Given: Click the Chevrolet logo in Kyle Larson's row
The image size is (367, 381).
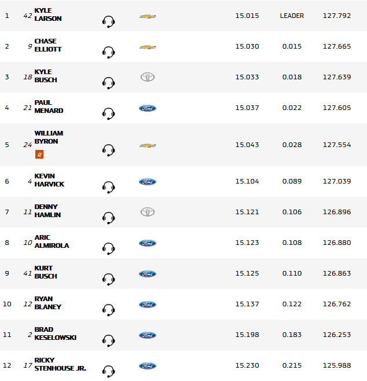Looking at the screenshot, I should [148, 16].
